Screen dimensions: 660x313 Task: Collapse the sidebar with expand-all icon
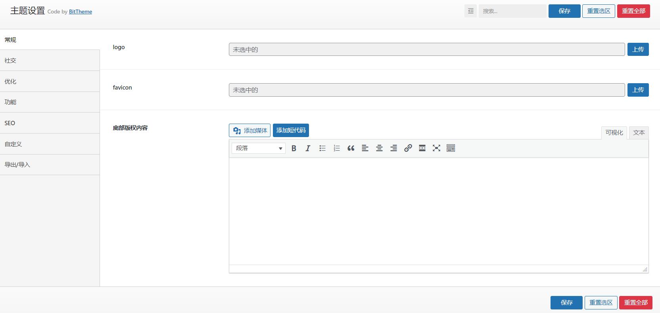point(470,11)
